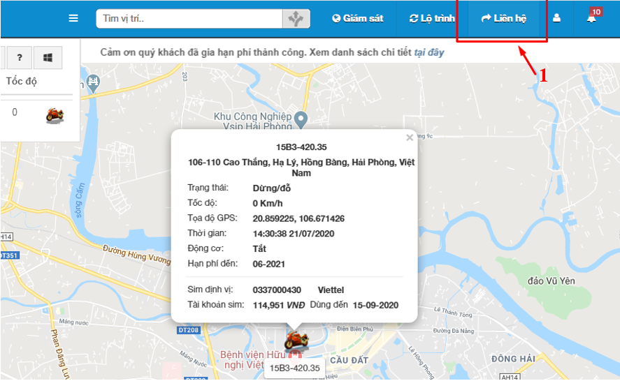The height and width of the screenshot is (381, 620).
Task: Click the đảo Vũ Yên map label
Action: (551, 281)
